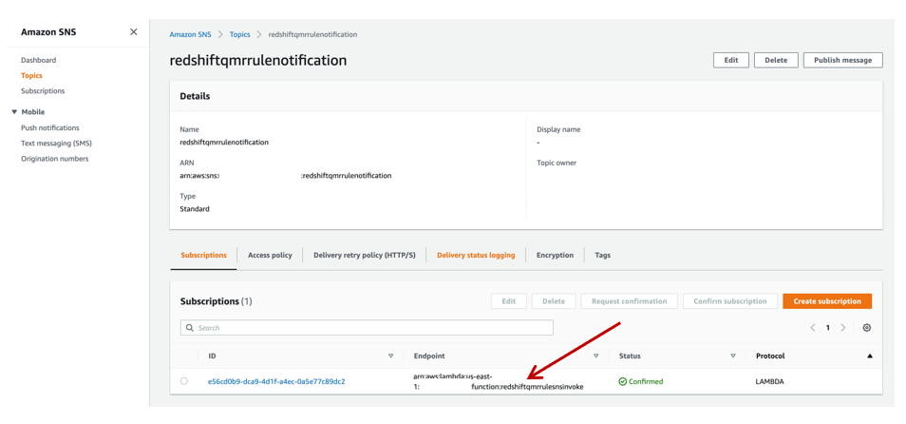Click the Edit topic button
906x424 pixels.
coord(731,60)
